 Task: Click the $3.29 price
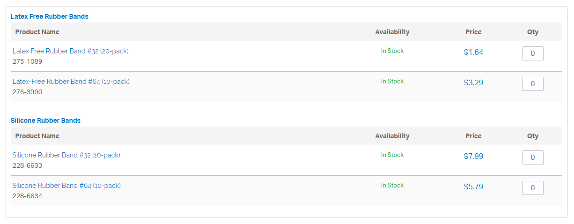[473, 83]
